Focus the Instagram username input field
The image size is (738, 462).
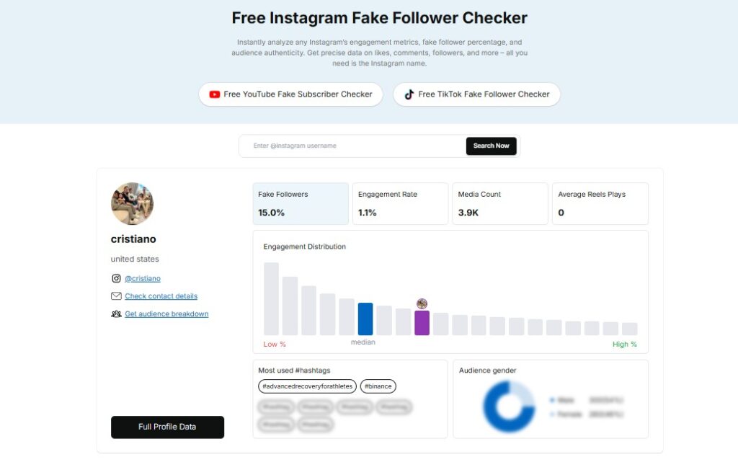353,146
